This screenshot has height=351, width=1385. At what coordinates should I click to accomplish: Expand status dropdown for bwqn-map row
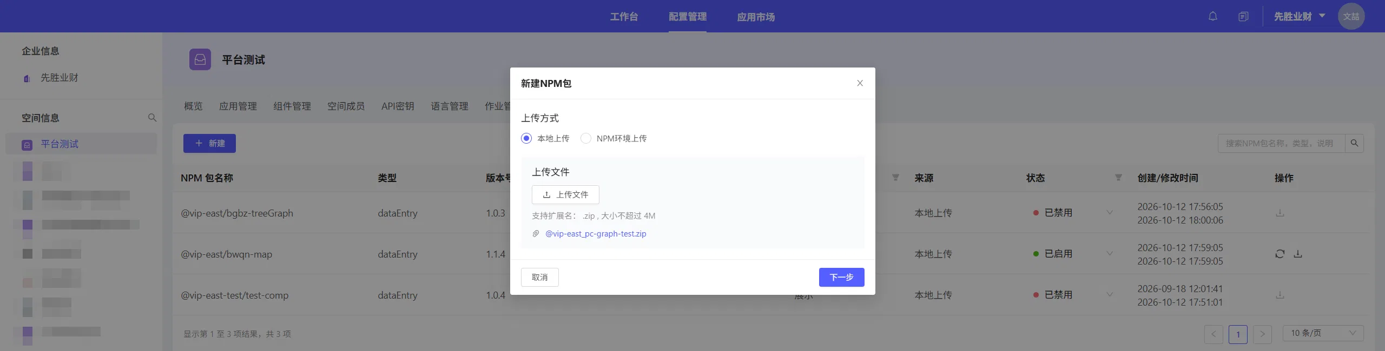point(1110,254)
